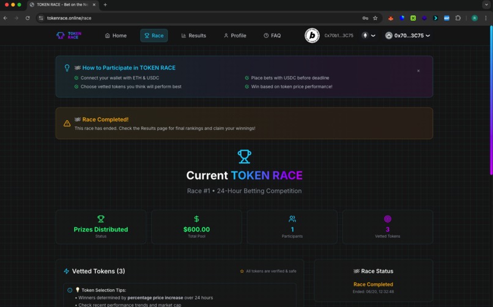Open the Results nav item
493x307 pixels.
(x=194, y=36)
